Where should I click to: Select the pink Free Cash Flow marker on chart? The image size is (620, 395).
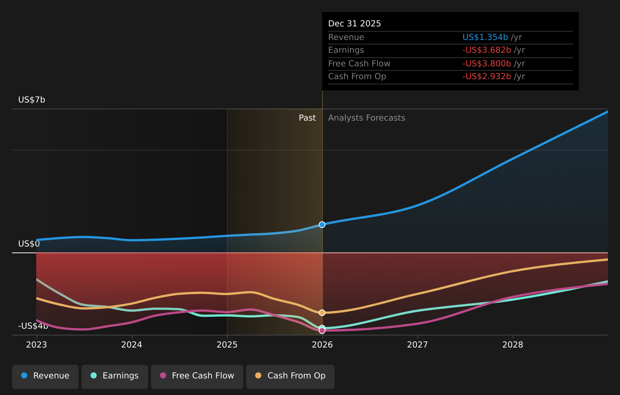(x=322, y=331)
